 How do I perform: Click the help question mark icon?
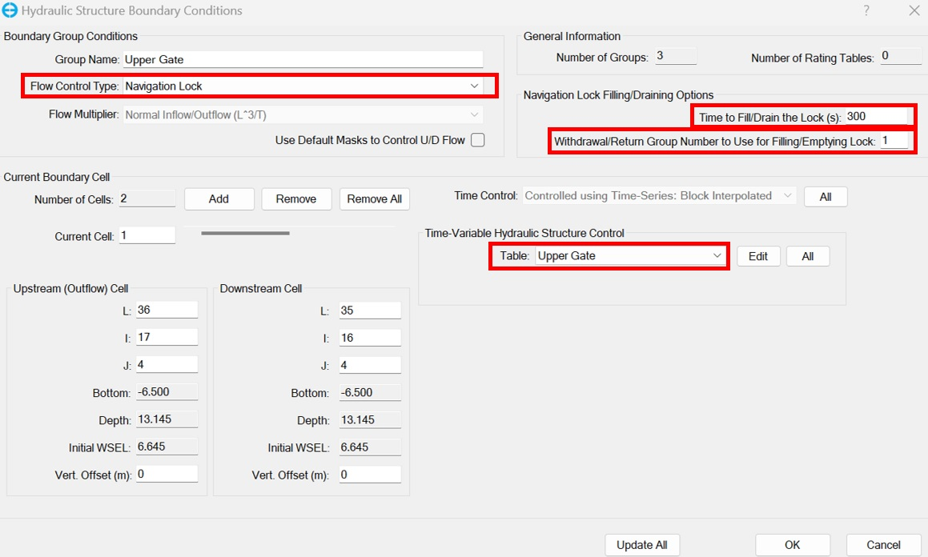[x=866, y=10]
